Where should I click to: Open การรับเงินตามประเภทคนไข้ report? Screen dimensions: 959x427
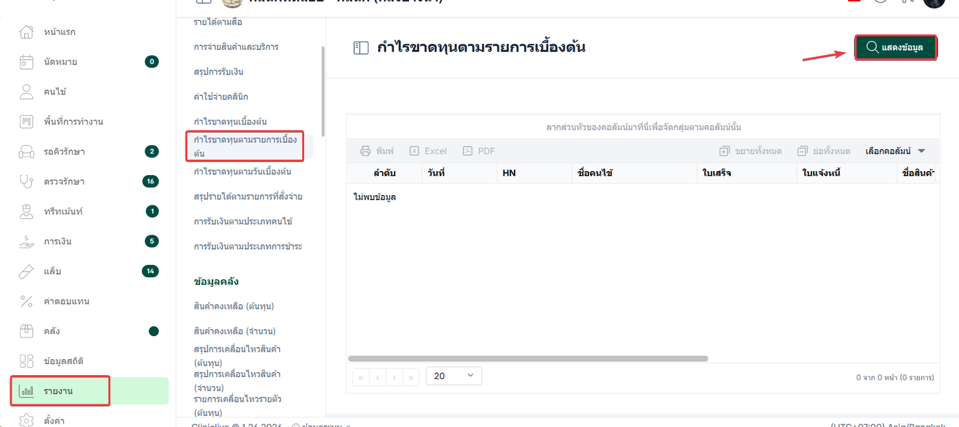[x=244, y=222]
